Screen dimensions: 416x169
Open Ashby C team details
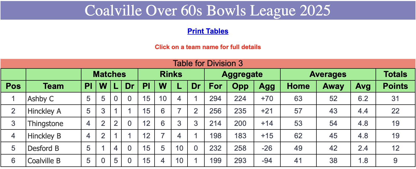click(x=41, y=99)
